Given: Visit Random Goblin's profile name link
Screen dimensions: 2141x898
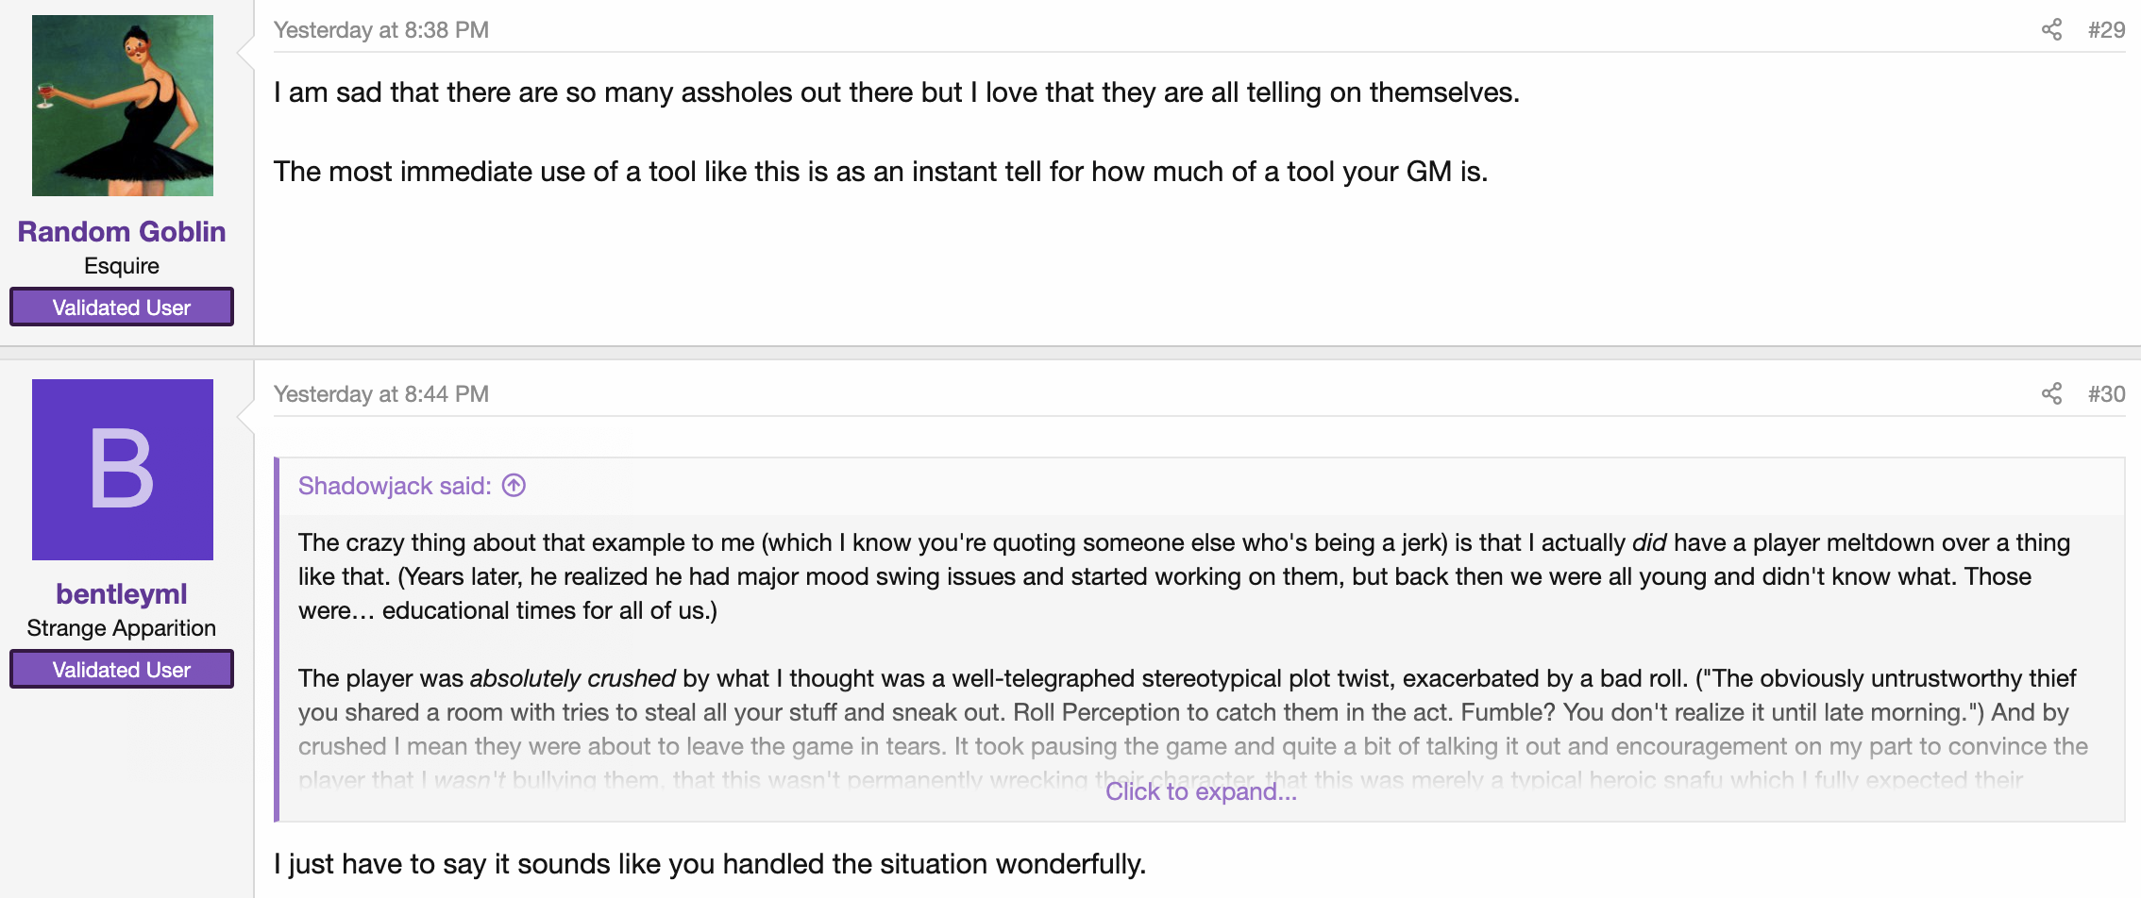Looking at the screenshot, I should 122,231.
